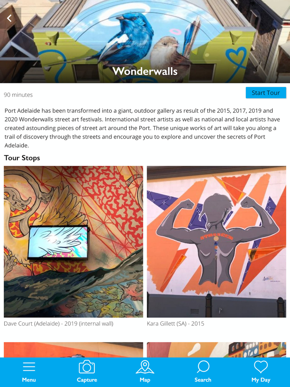The height and width of the screenshot is (387, 290).
Task: Open the partially visible orange mural thumbnail
Action: pyautogui.click(x=73, y=350)
